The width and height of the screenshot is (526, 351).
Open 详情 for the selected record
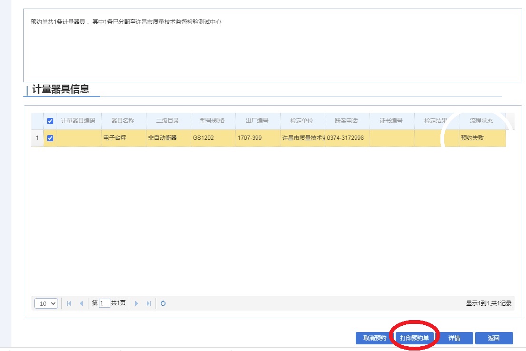[454, 338]
